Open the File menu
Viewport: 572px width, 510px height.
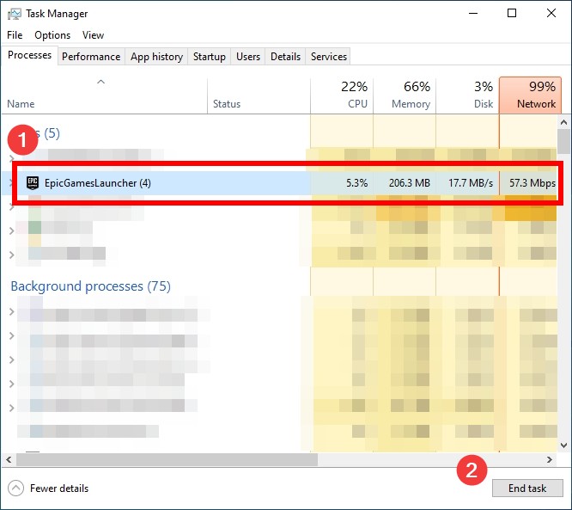(x=15, y=35)
